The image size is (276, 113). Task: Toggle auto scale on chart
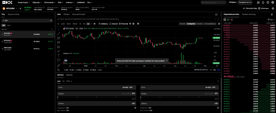219,70
